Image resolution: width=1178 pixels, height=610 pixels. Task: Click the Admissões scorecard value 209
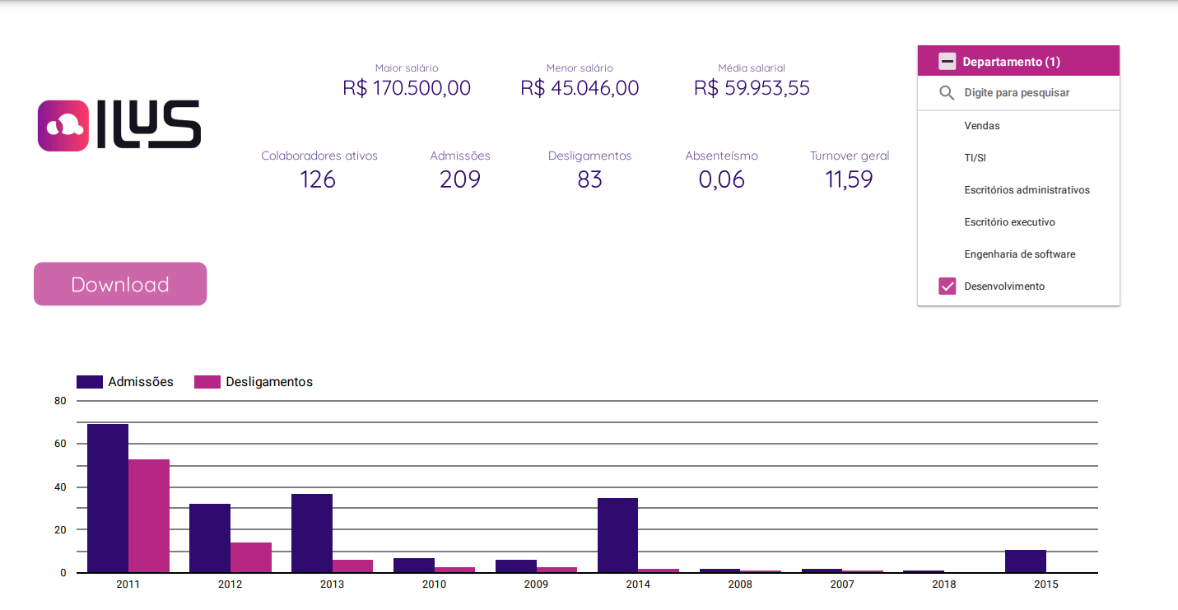460,179
